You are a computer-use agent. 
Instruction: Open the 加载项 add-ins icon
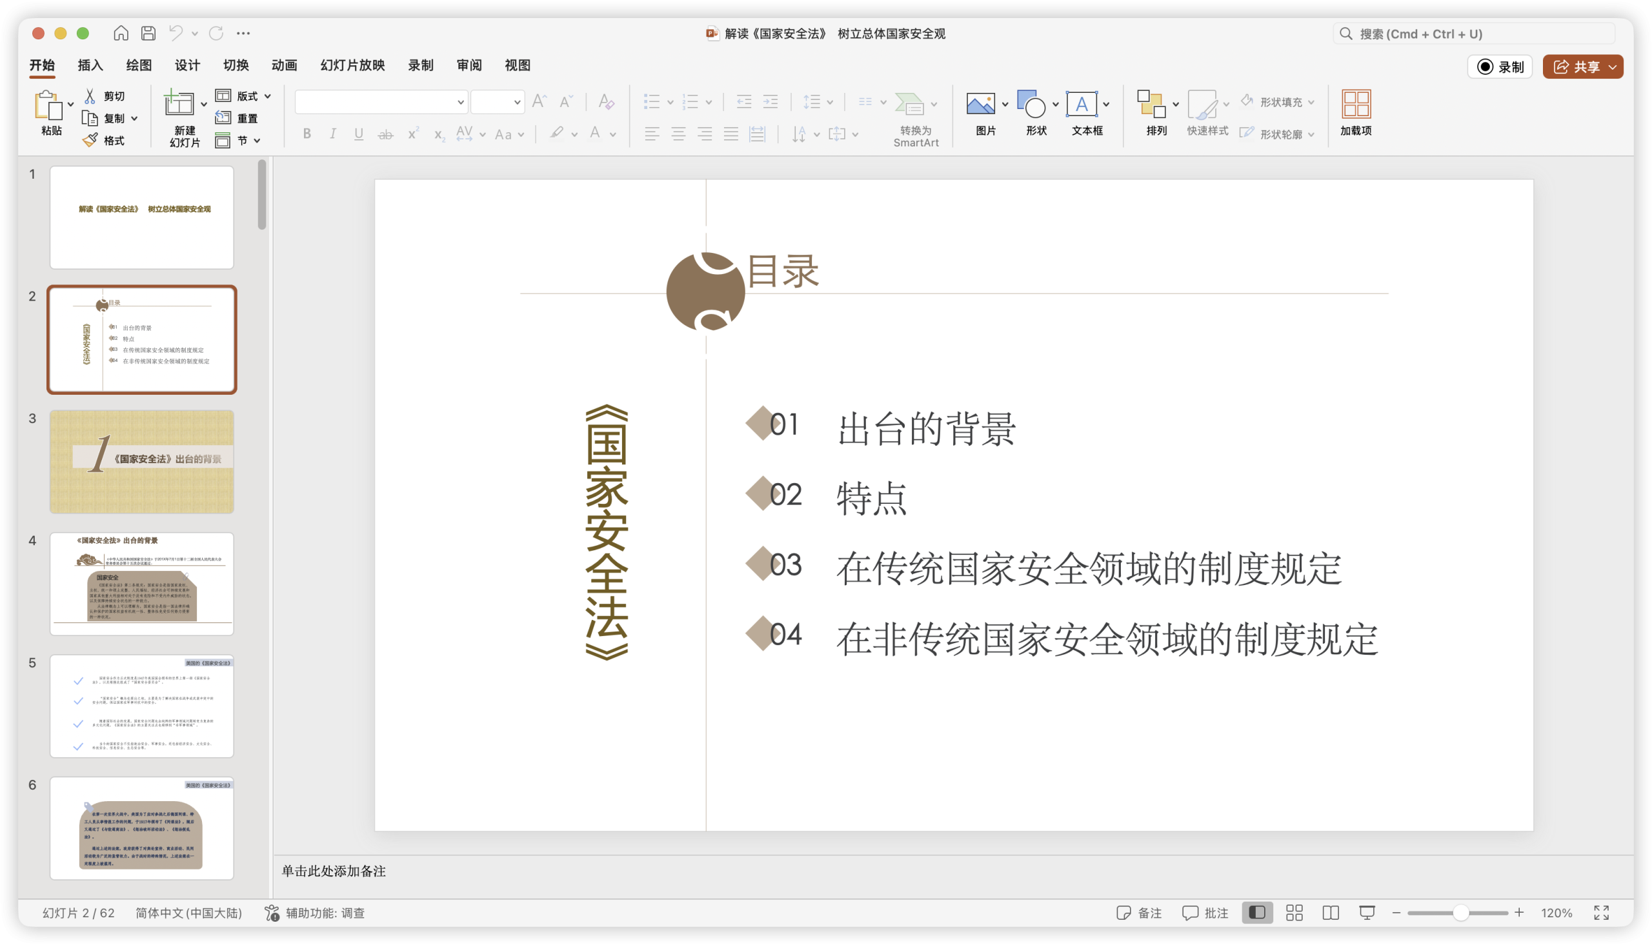(1356, 104)
